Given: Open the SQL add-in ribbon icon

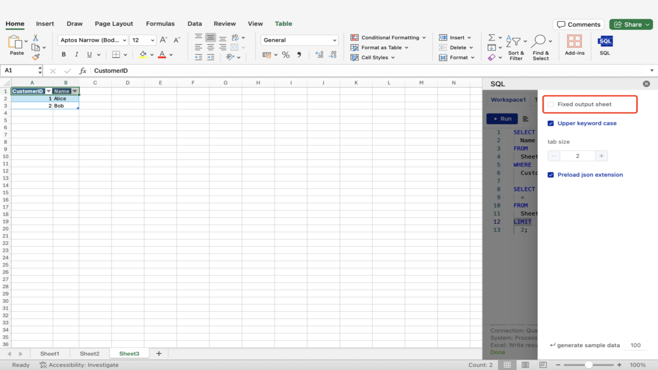Looking at the screenshot, I should point(605,41).
